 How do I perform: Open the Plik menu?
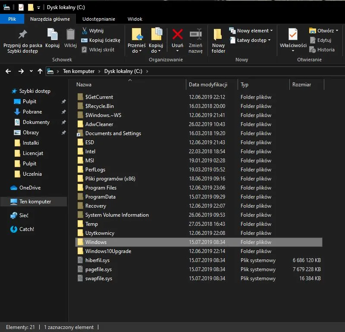(x=12, y=19)
